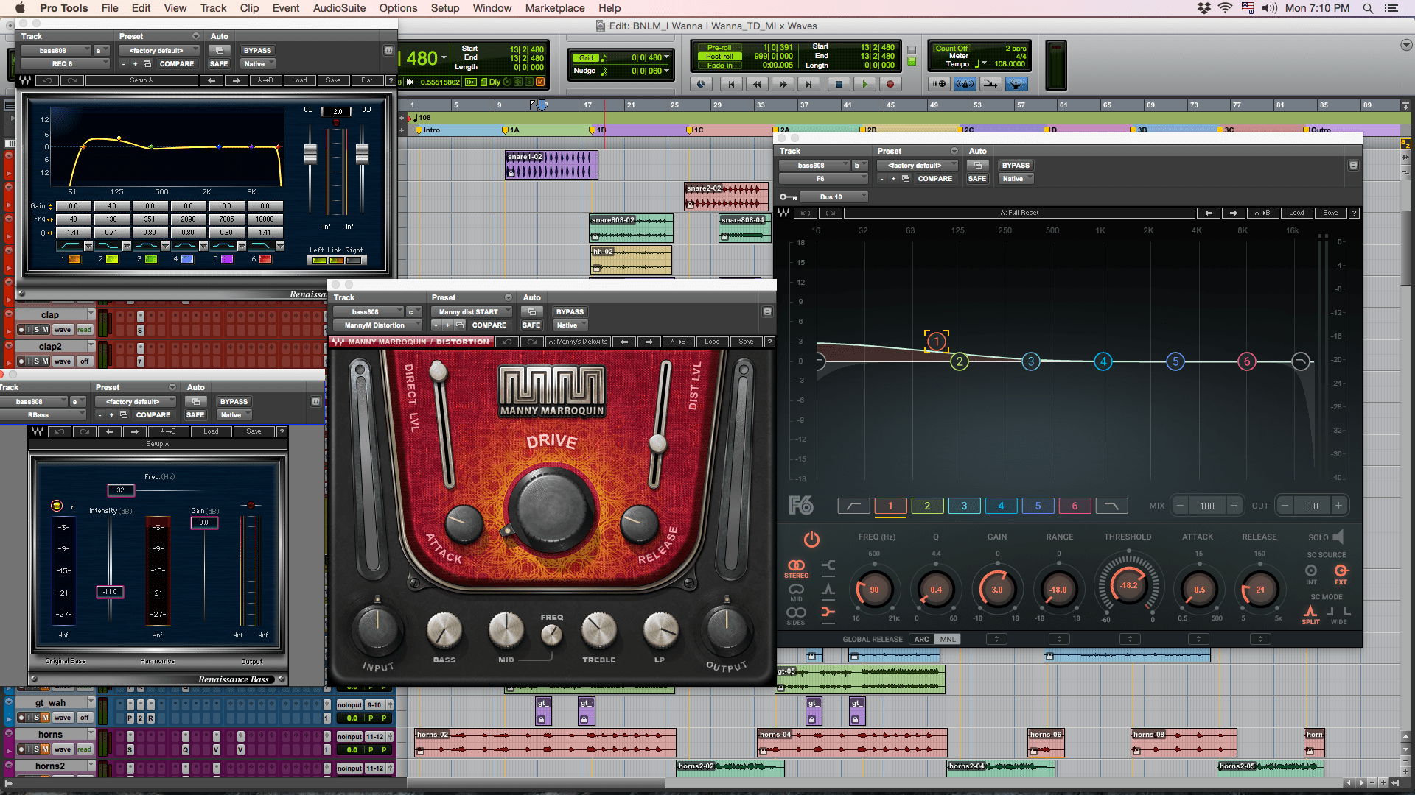Click COMPARE in the F6 plugin header
This screenshot has height=795, width=1415.
pos(934,179)
